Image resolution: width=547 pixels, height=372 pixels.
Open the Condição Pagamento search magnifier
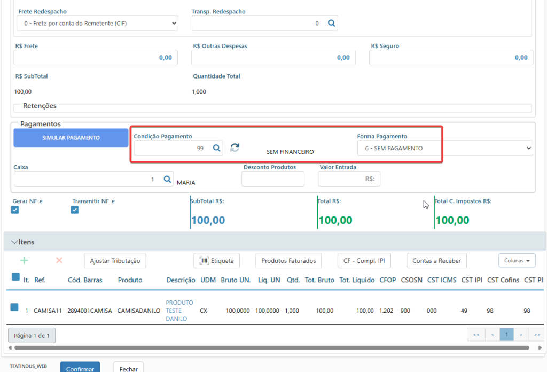click(217, 148)
